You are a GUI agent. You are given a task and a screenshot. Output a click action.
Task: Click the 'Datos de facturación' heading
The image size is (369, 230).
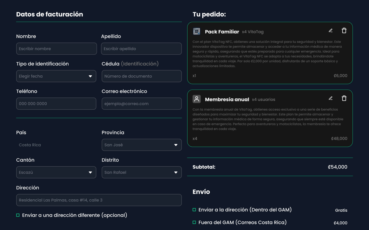tap(50, 14)
